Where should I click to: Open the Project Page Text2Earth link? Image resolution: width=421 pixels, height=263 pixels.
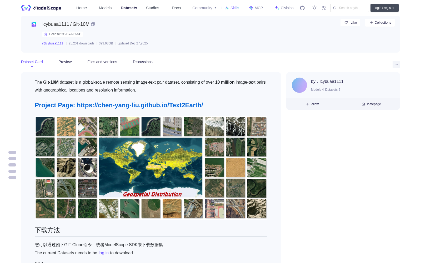[x=119, y=105]
